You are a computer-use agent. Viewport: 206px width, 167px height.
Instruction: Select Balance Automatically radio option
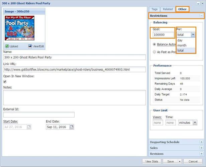point(154,44)
